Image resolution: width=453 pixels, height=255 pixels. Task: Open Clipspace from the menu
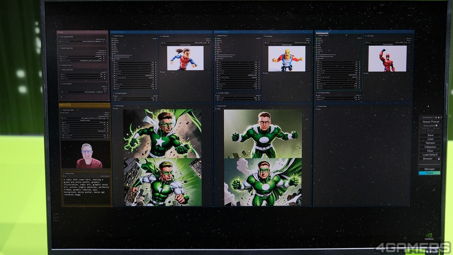click(x=430, y=147)
